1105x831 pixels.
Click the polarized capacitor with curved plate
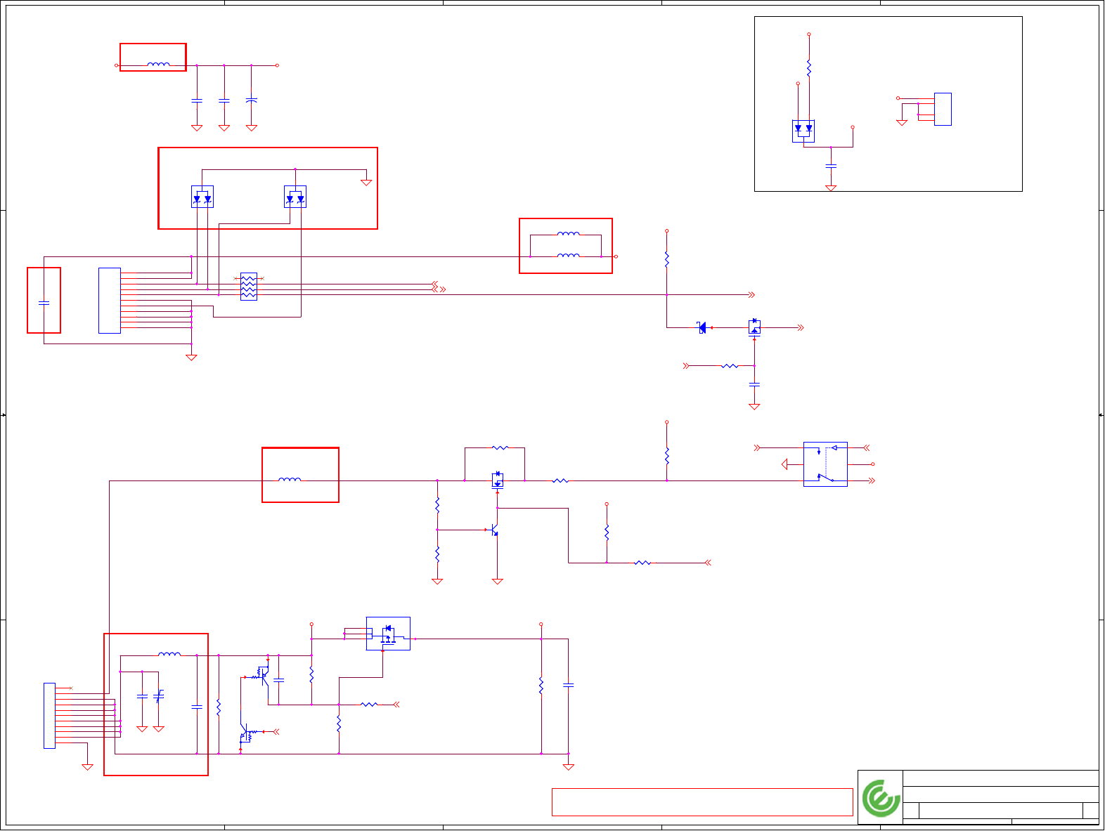pyautogui.click(x=252, y=100)
